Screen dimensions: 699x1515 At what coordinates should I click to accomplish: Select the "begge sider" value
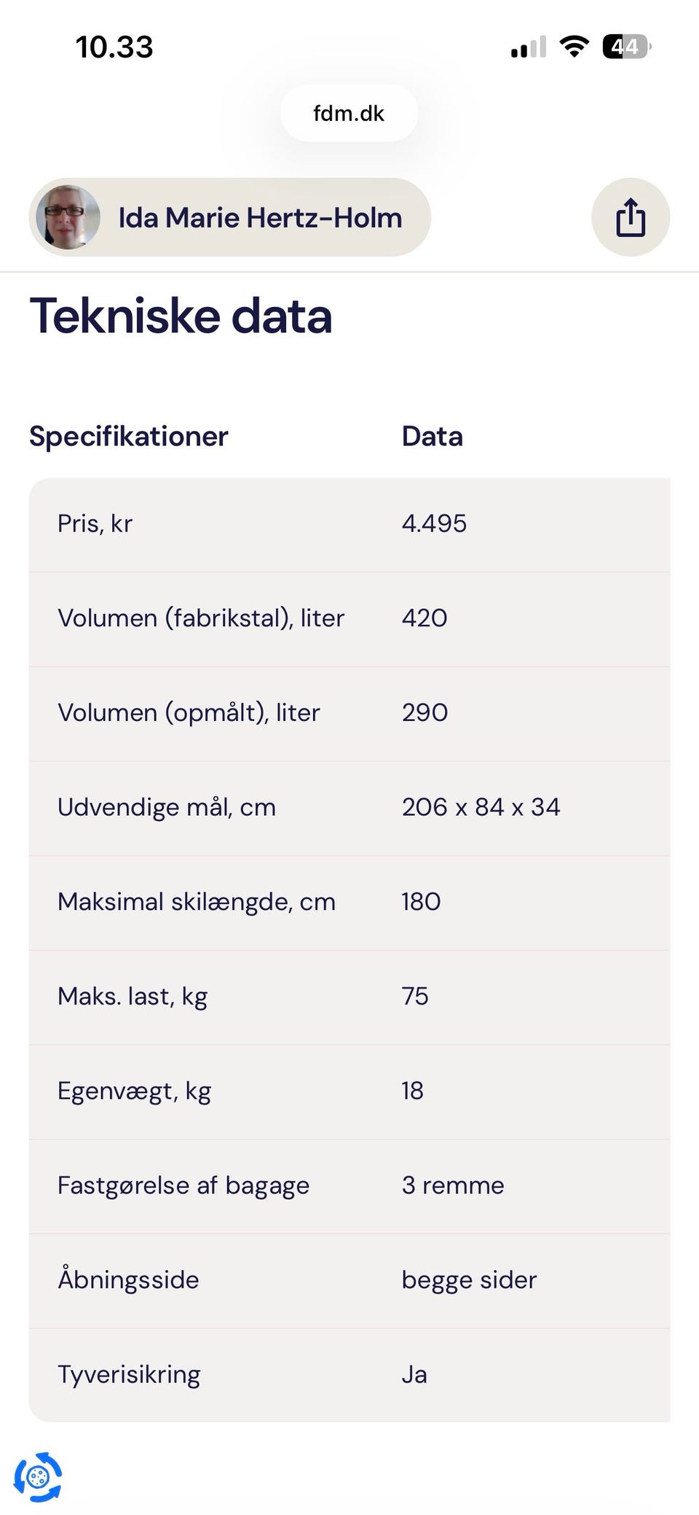click(469, 1280)
